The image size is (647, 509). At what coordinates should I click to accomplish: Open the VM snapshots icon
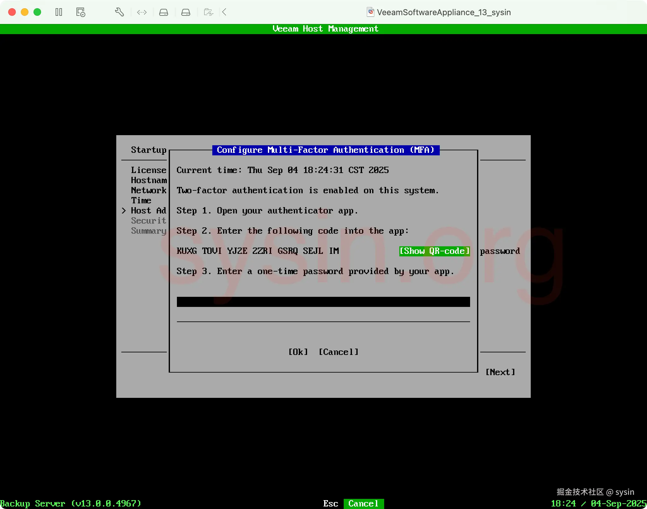click(x=81, y=12)
